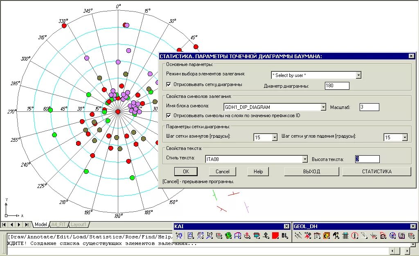Viewport: 419px width, 256px height.
Task: Click the green spotted blob icon in KAI
Action: 228,236
